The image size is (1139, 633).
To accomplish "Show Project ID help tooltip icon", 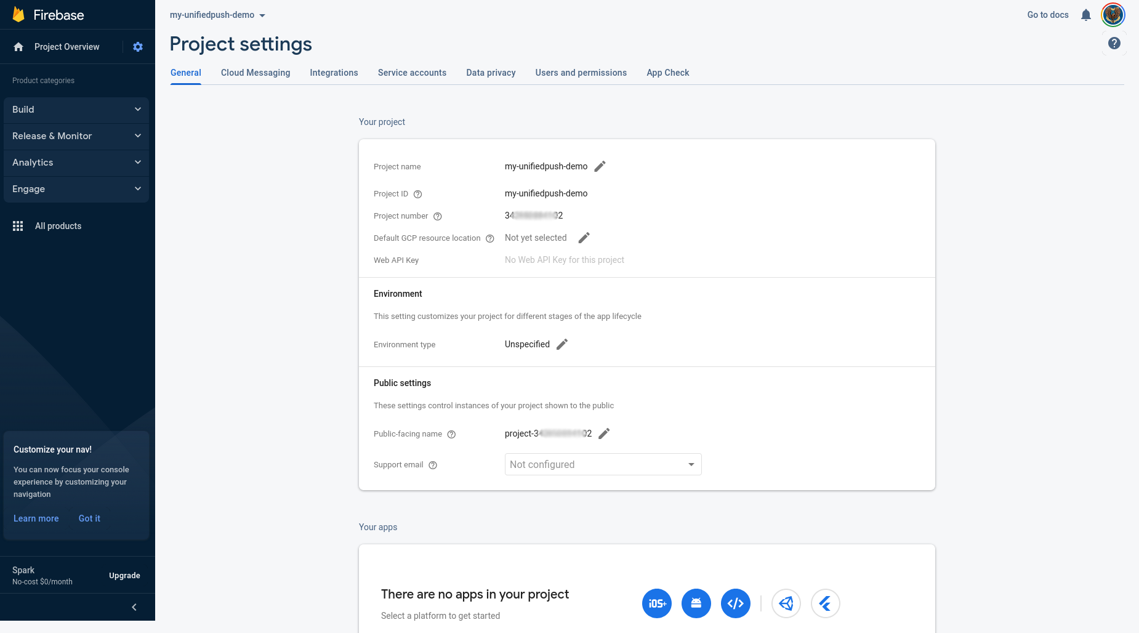I will coord(418,194).
